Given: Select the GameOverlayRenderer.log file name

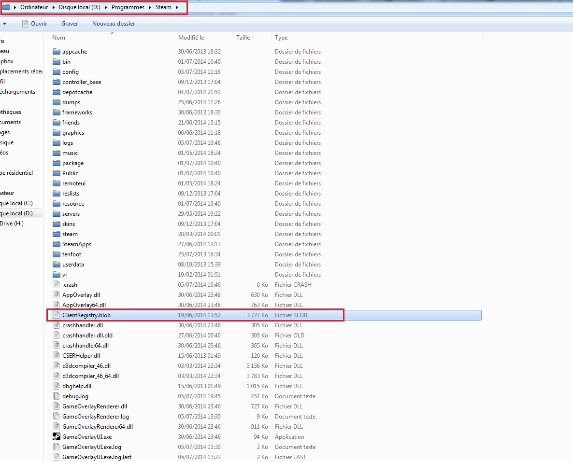Looking at the screenshot, I should pos(96,416).
